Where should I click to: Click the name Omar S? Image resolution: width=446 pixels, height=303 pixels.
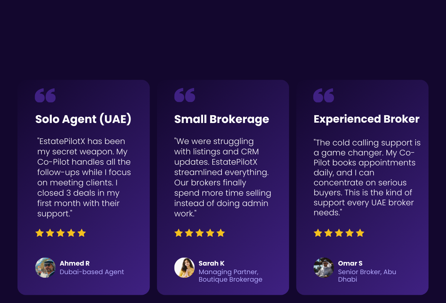(350, 263)
